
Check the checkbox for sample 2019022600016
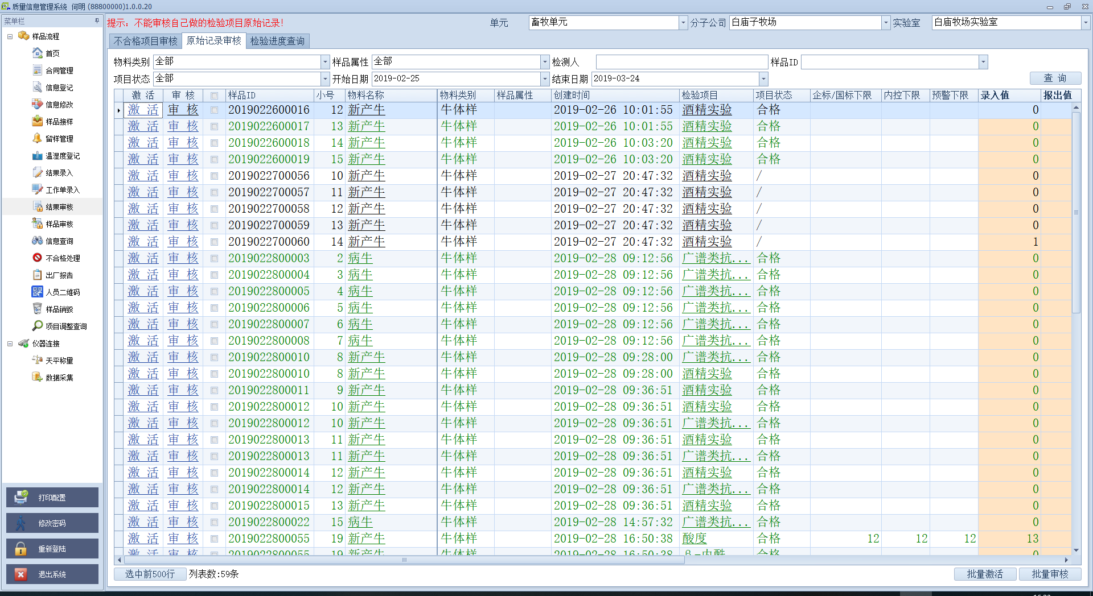pos(214,110)
